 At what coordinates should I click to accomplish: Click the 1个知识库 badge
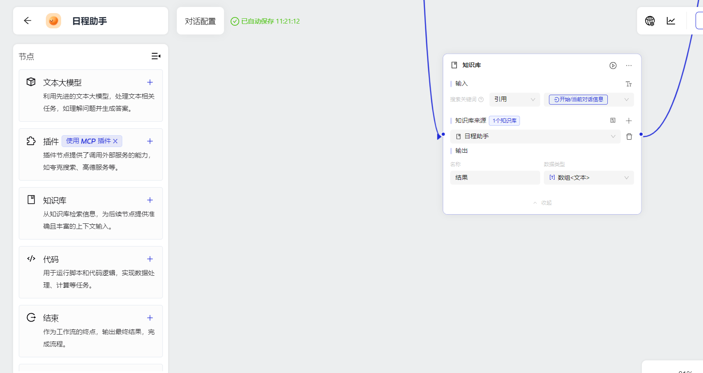(504, 121)
